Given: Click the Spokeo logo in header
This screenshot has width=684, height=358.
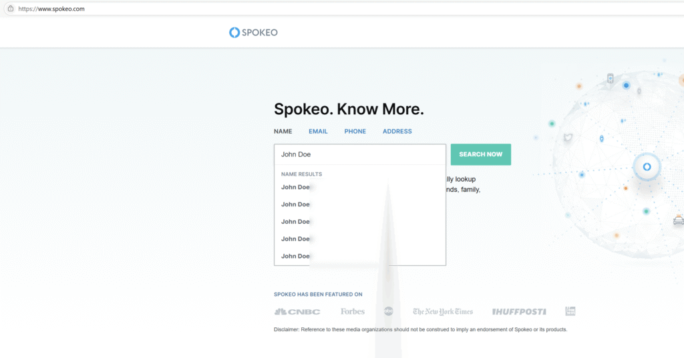Looking at the screenshot, I should [x=253, y=32].
